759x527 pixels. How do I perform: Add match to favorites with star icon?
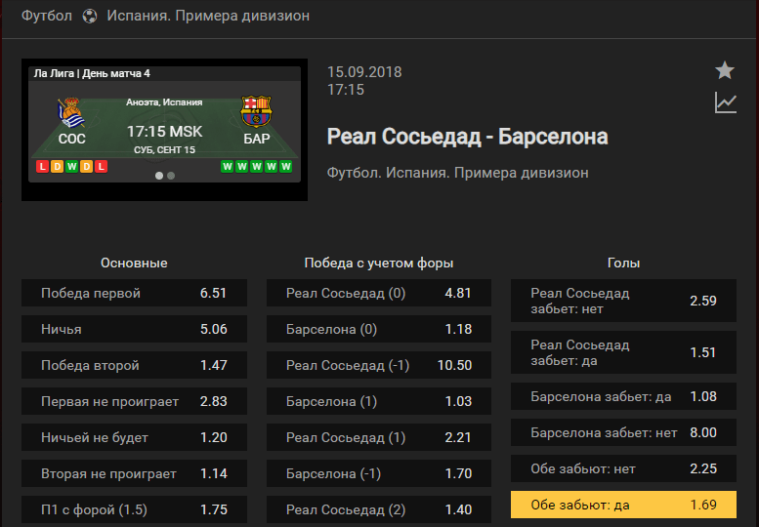tap(725, 70)
